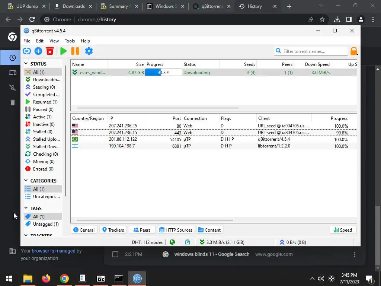The height and width of the screenshot is (286, 381).
Task: Select the Checking (0) status filter
Action: (x=43, y=154)
